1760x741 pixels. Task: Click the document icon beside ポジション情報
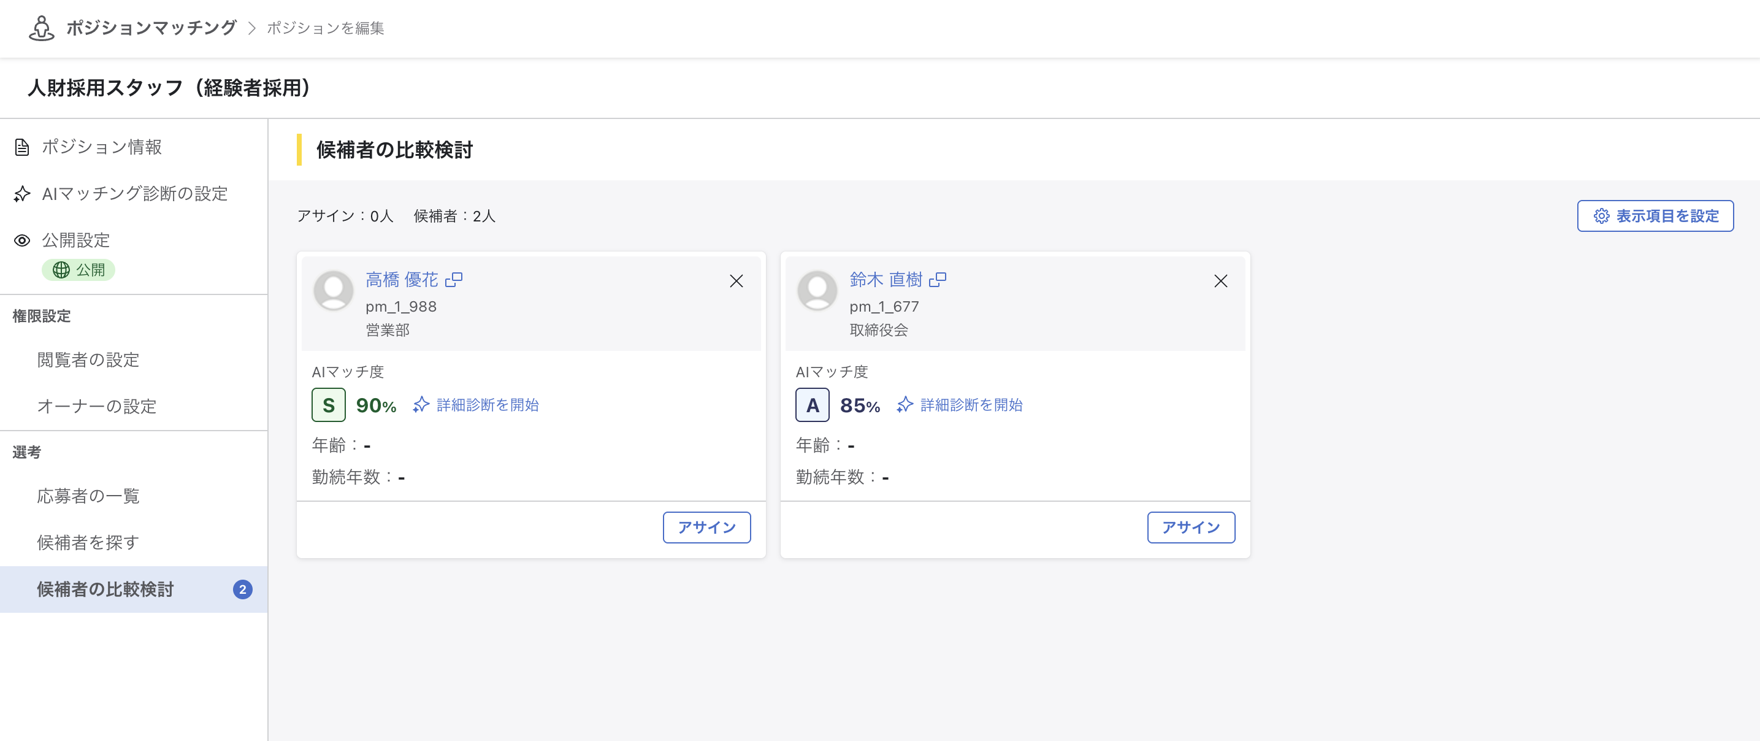(x=22, y=147)
